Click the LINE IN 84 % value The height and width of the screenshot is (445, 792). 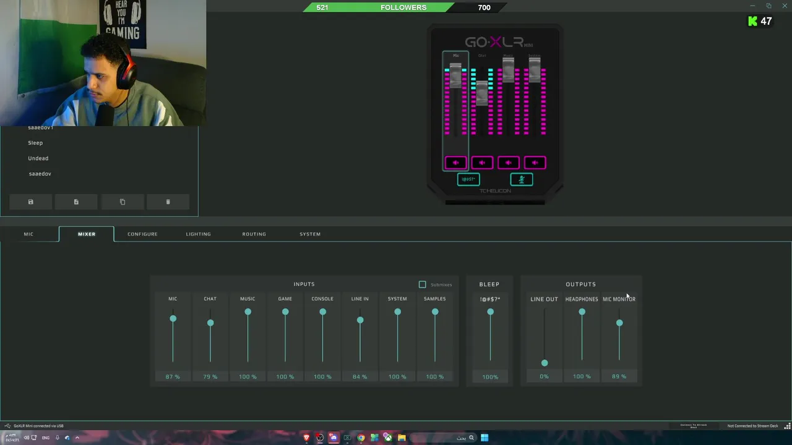click(359, 376)
